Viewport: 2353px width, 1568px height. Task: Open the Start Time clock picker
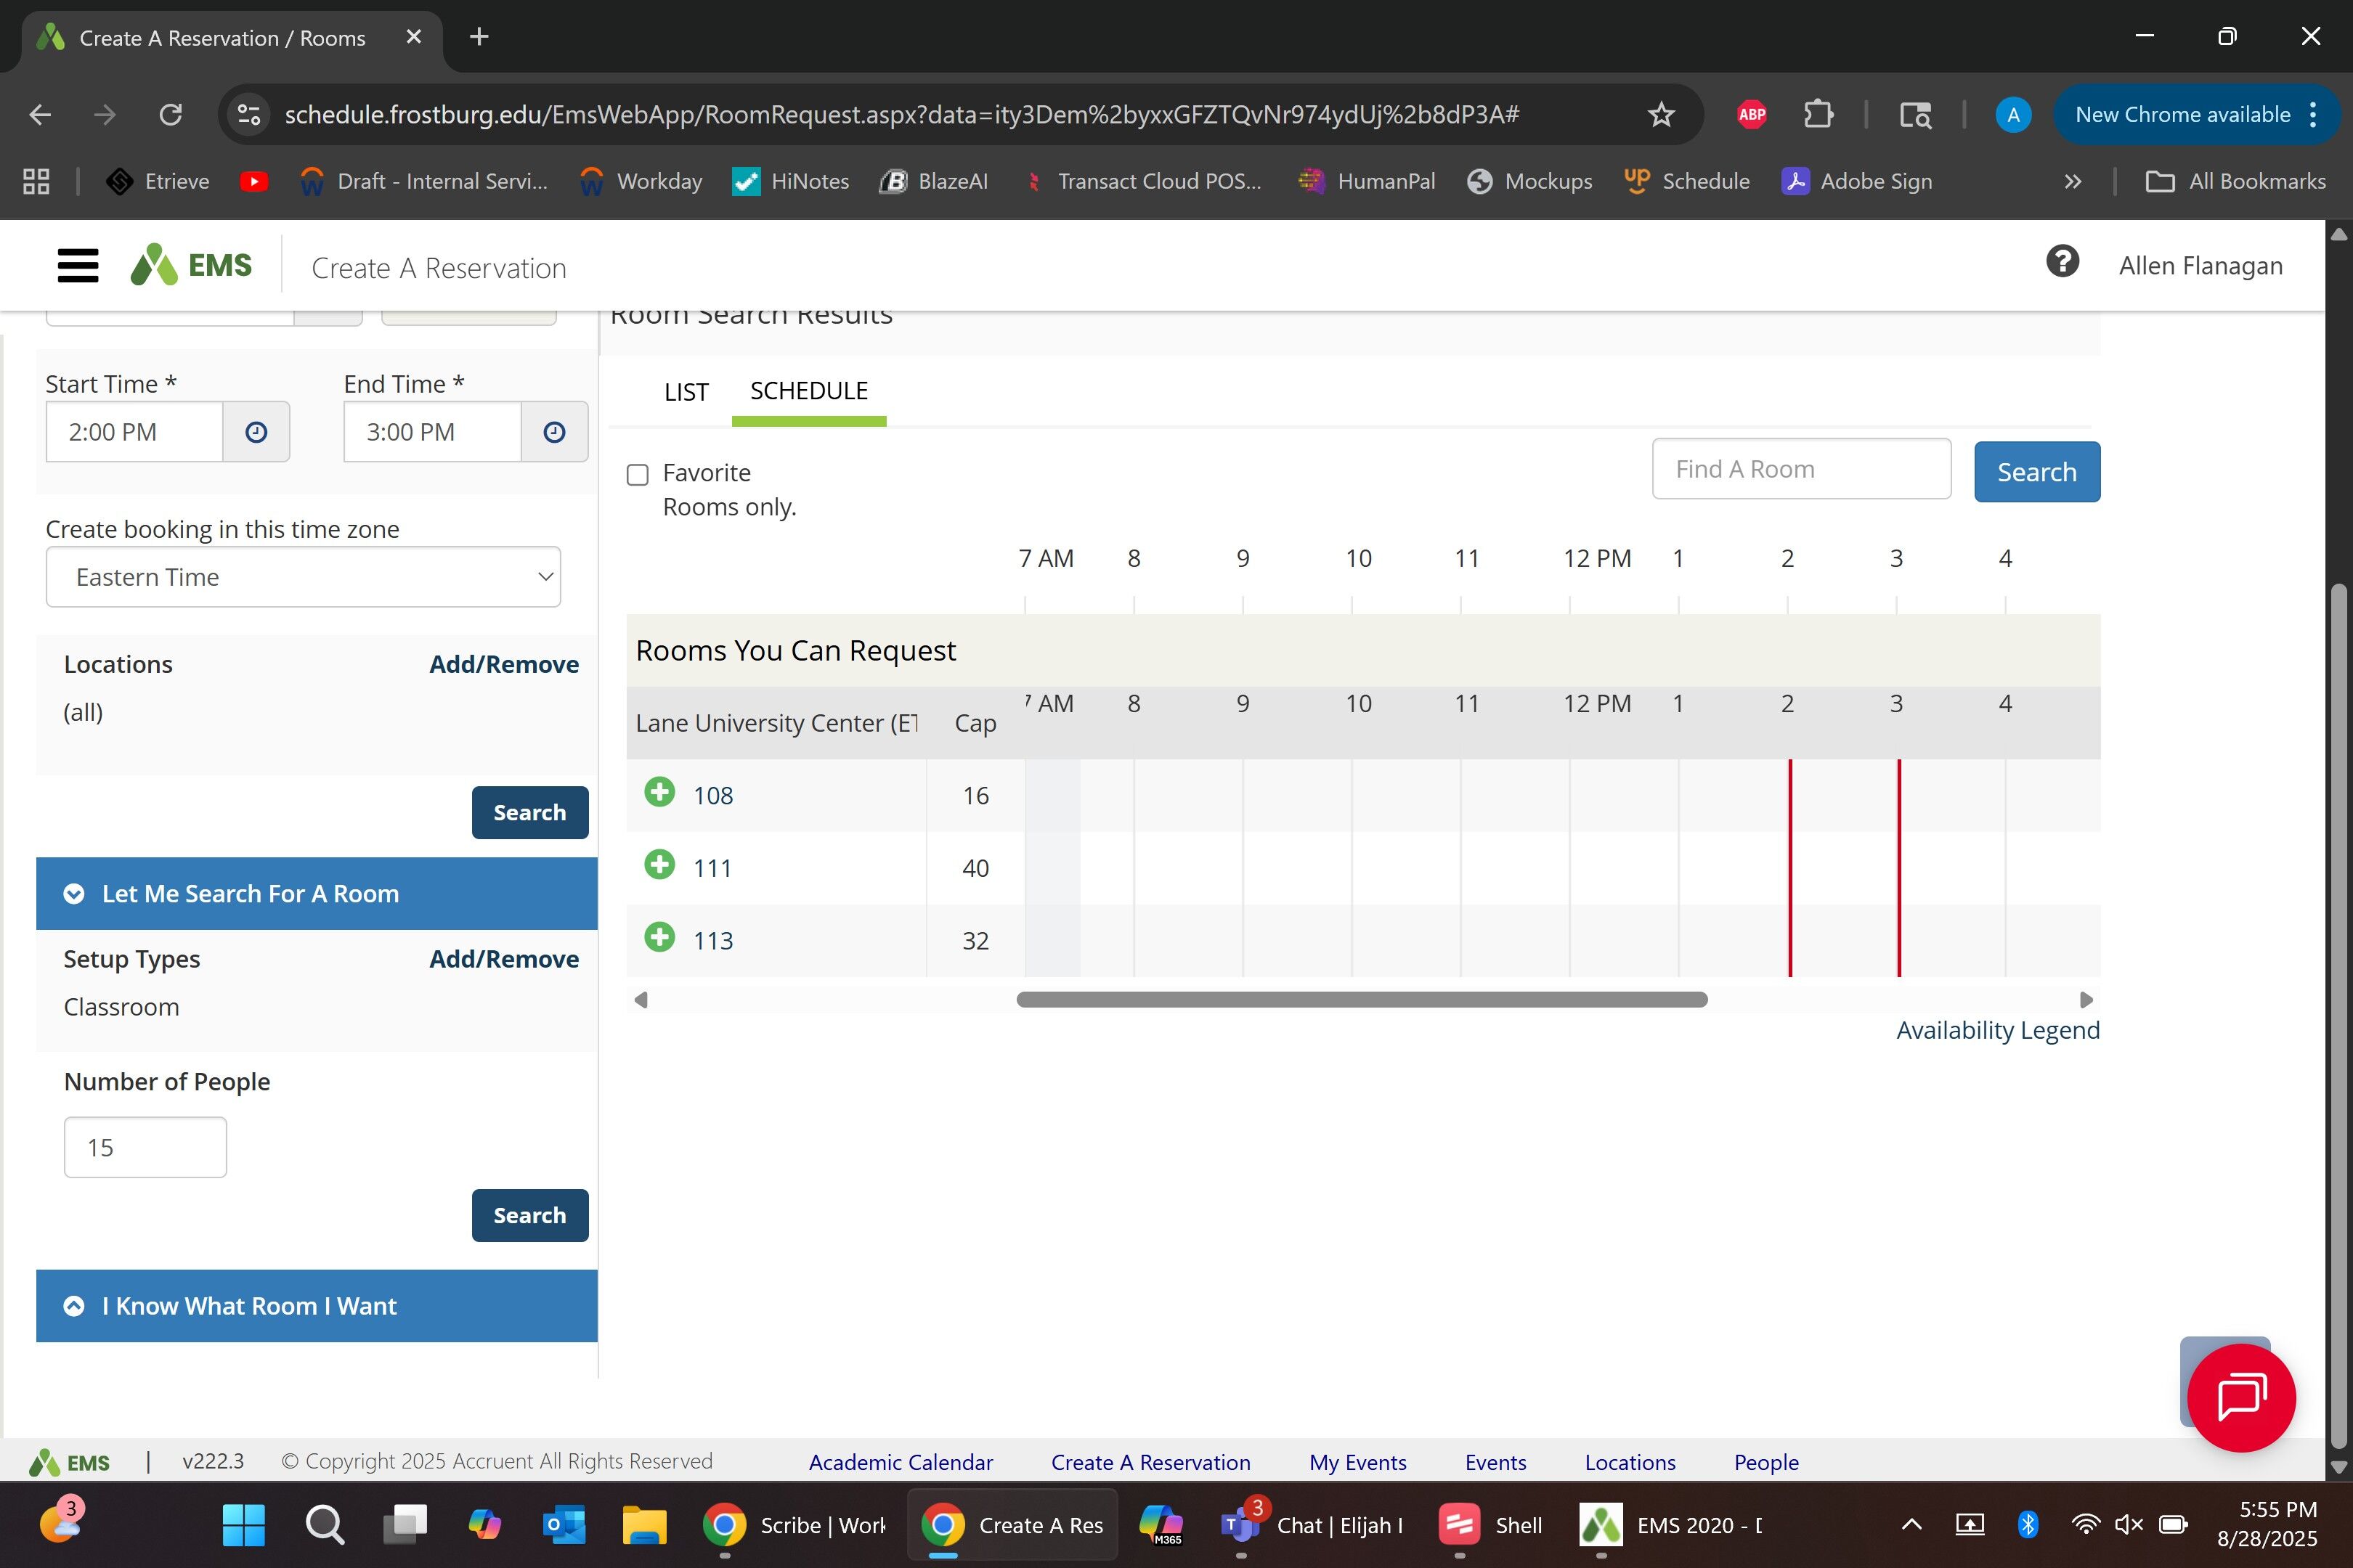click(256, 432)
